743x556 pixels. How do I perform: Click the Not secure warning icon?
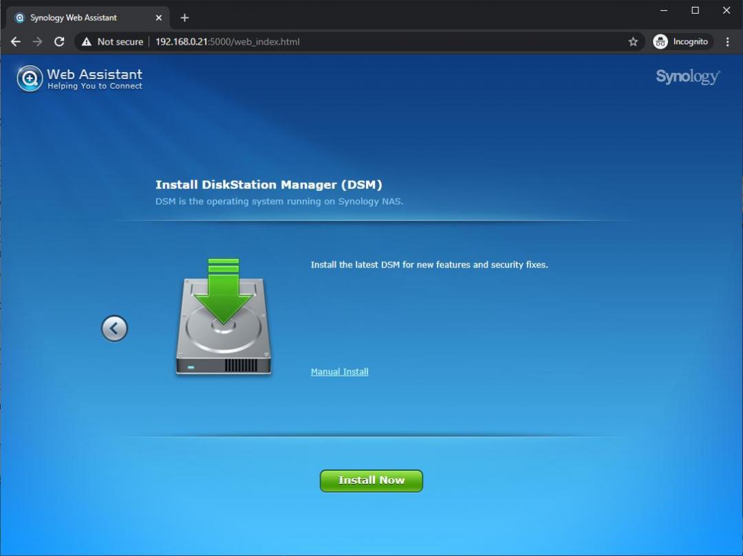pos(86,42)
